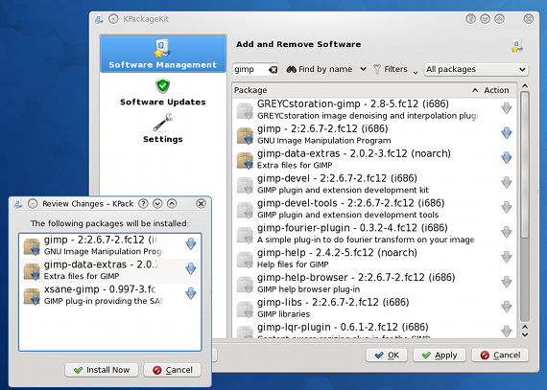Uncheck xsane-gimp arrow in Review Changes
Viewport: 547px width, 390px height.
point(190,293)
